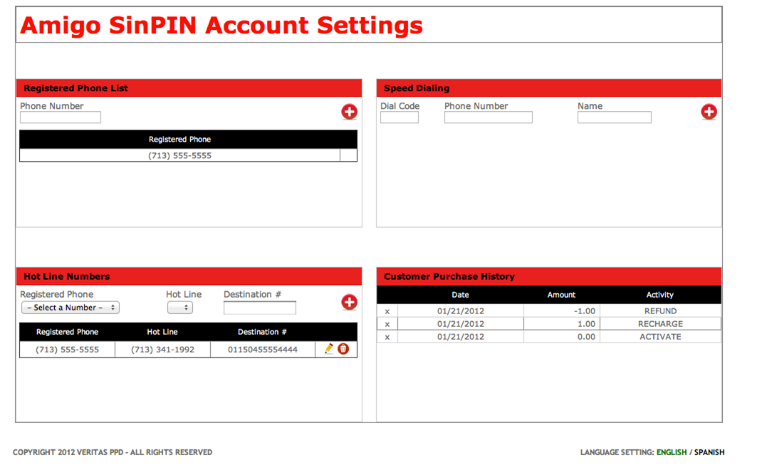
Task: Focus the Dial Code input field
Action: (400, 117)
